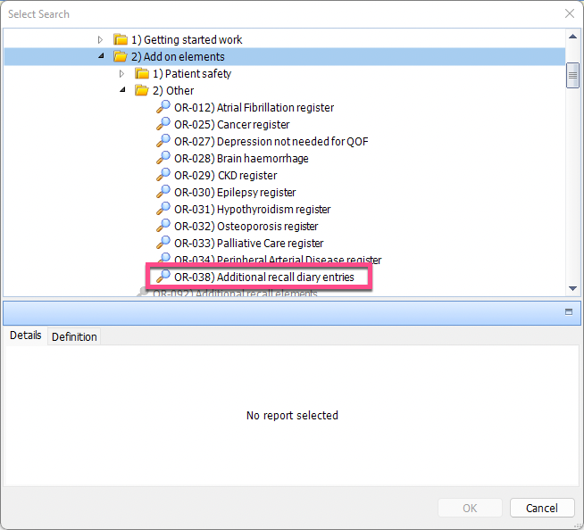584x530 pixels.
Task: Click the search icon beside OR-027 Depression
Action: pyautogui.click(x=163, y=141)
